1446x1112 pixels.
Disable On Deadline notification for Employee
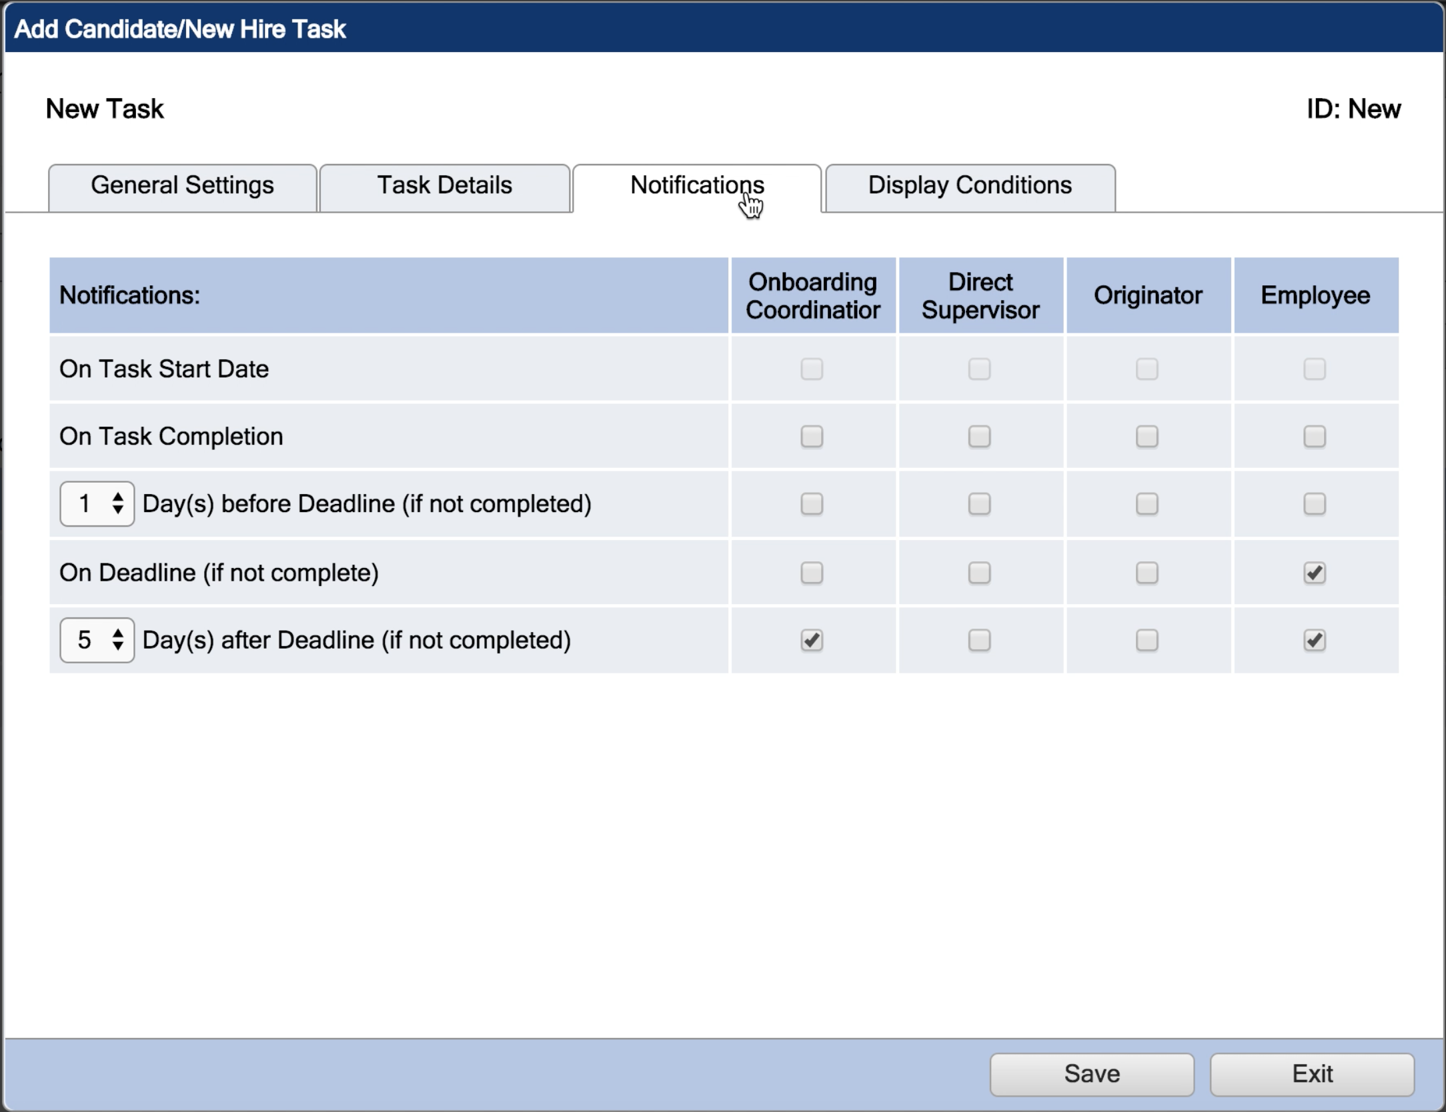(x=1314, y=573)
